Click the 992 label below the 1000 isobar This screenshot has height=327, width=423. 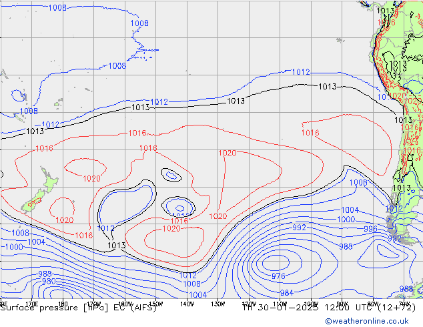point(299,228)
